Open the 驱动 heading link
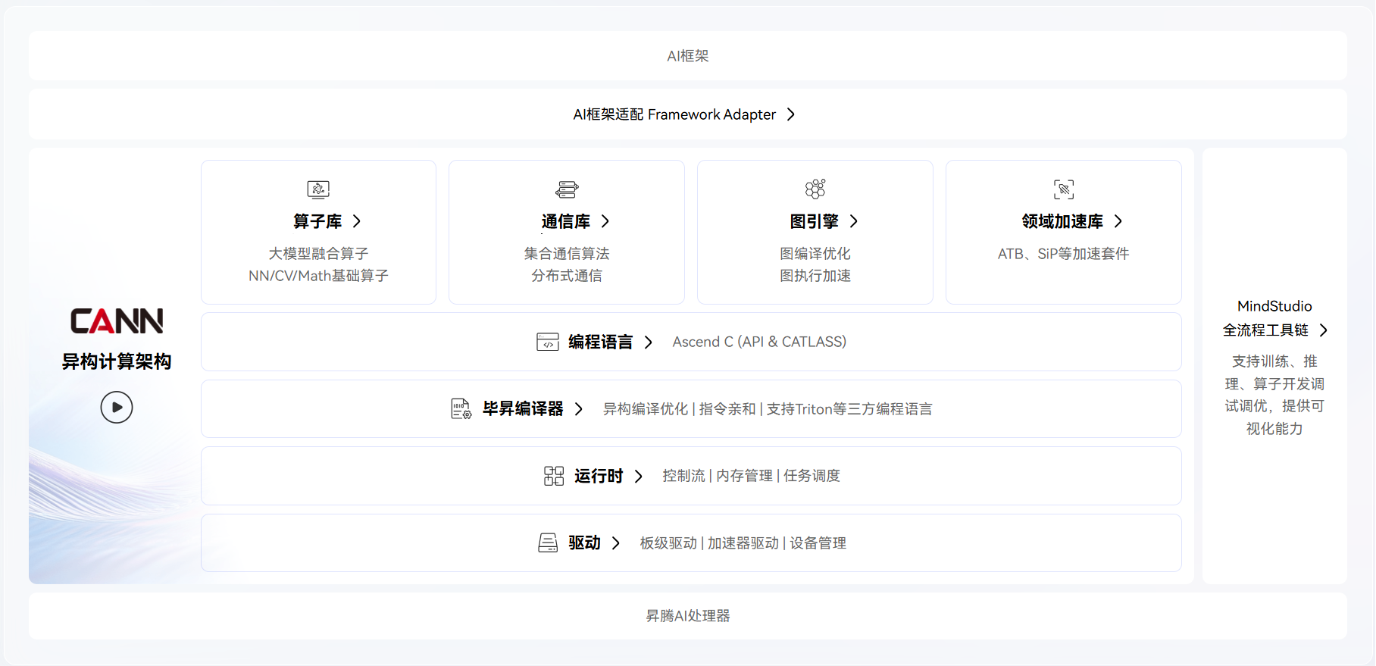Screen dimensions: 1376x666 pyautogui.click(x=584, y=543)
